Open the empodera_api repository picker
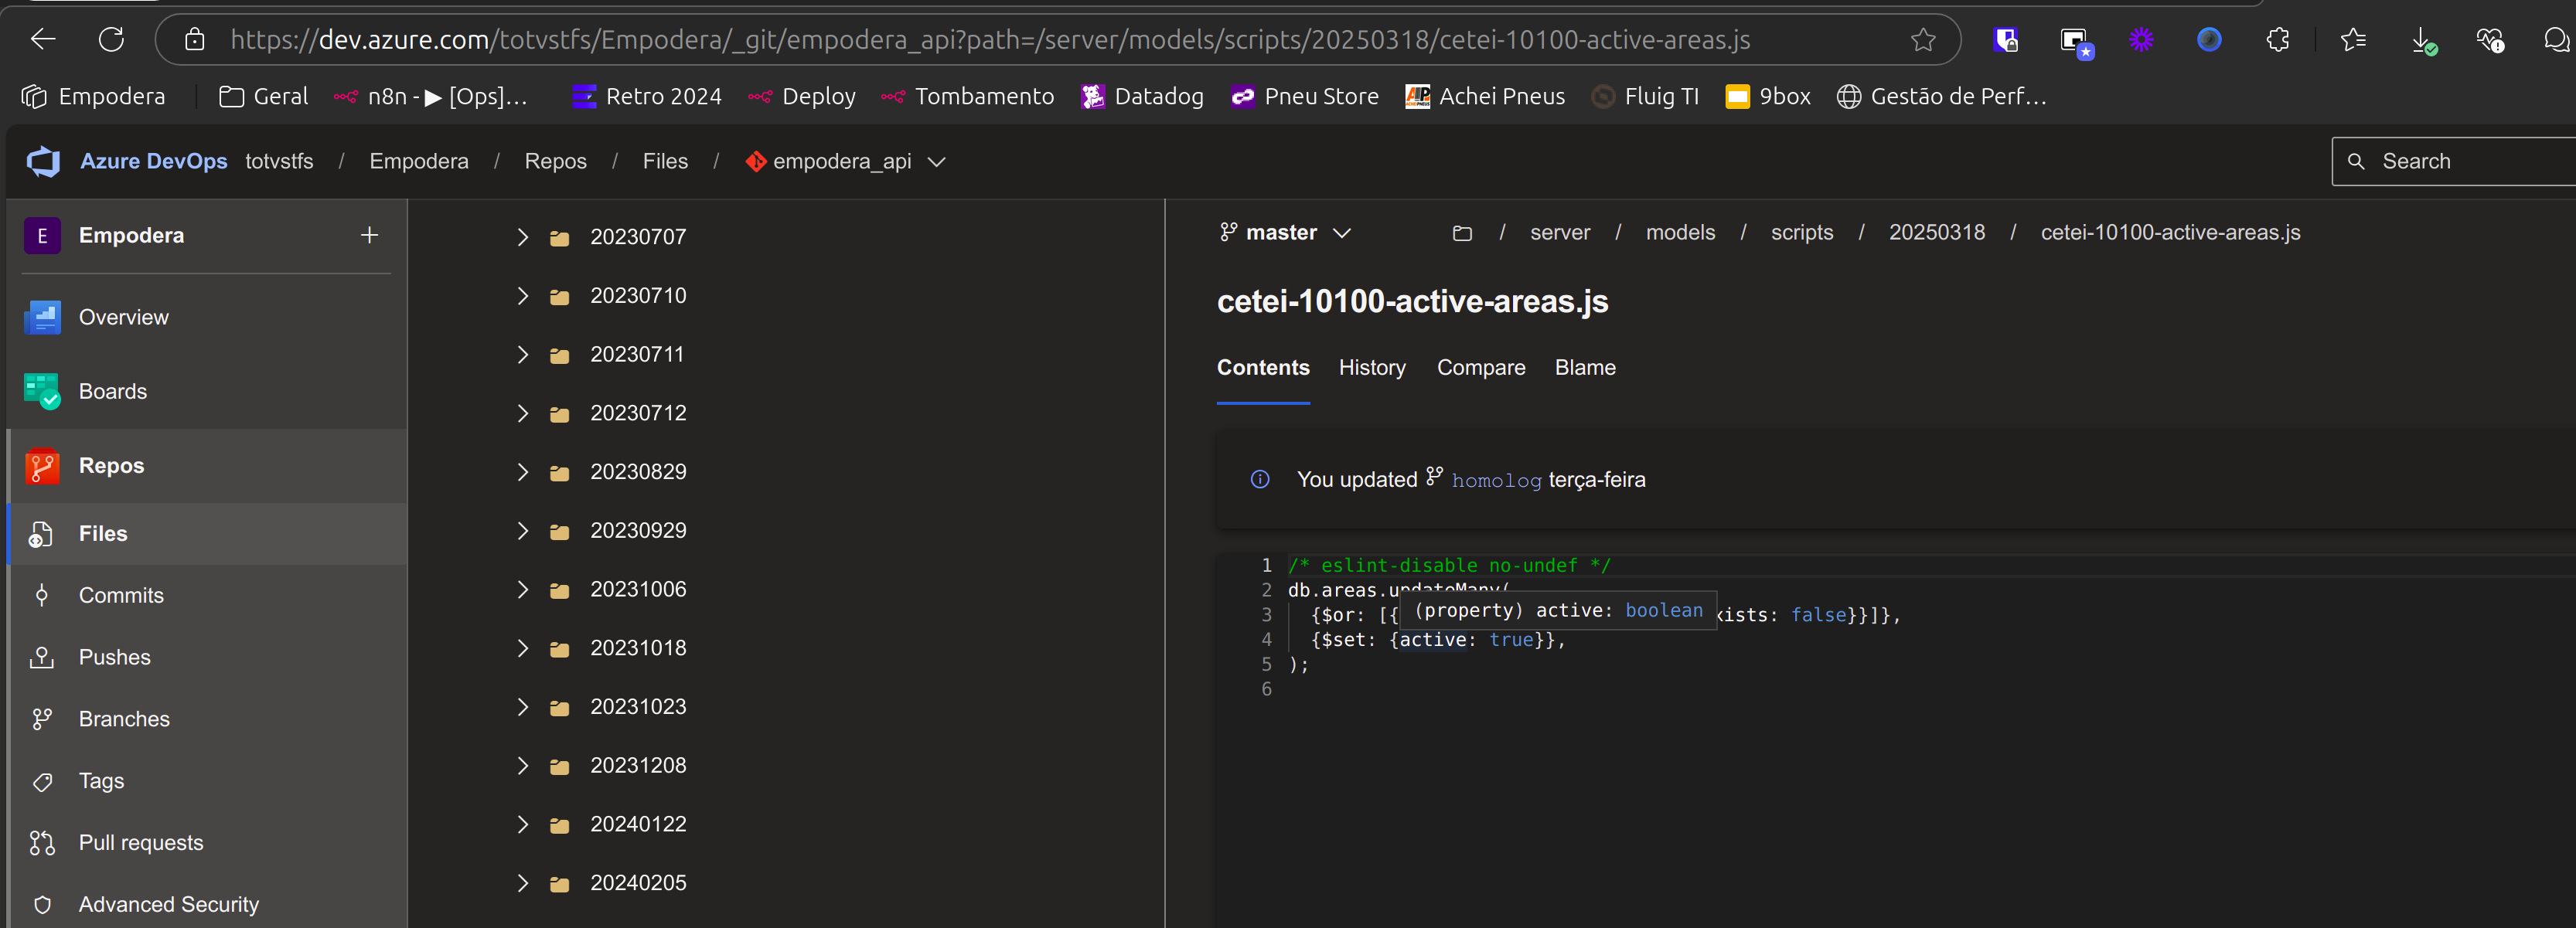The height and width of the screenshot is (928, 2576). coord(844,161)
